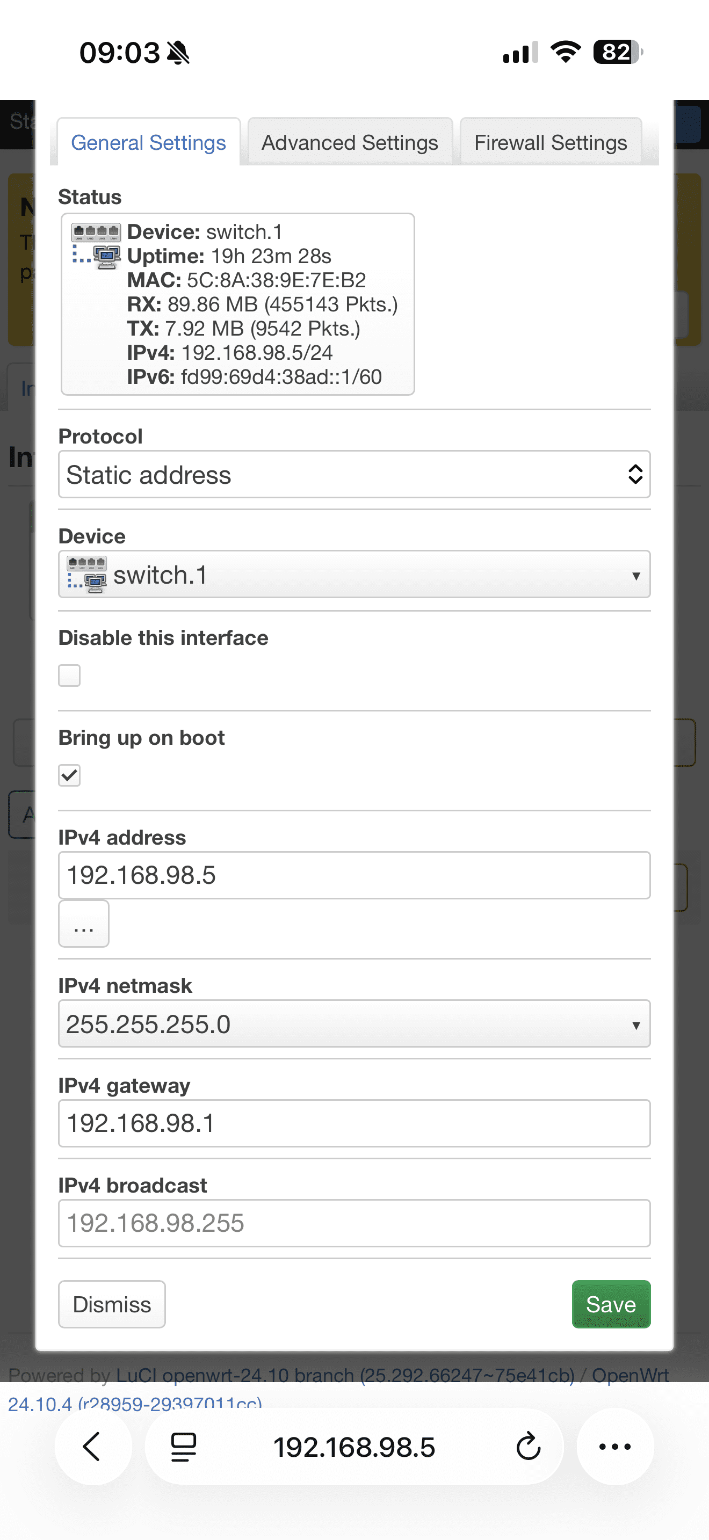
Task: Tap the Wi-Fi icon in status bar
Action: point(565,52)
